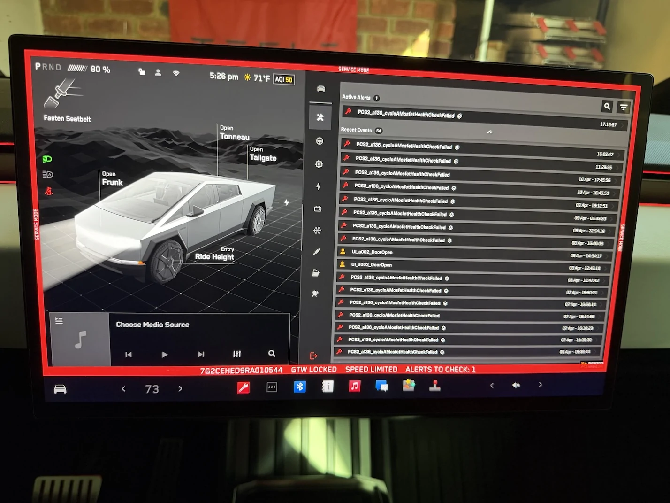This screenshot has height=503, width=670.
Task: Decrease cabin temperature left of 73
Action: tap(124, 389)
